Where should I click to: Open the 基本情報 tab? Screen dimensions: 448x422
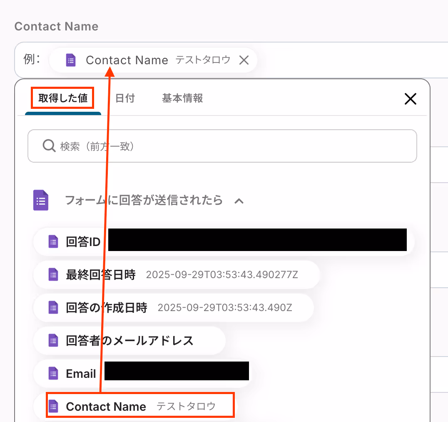182,98
